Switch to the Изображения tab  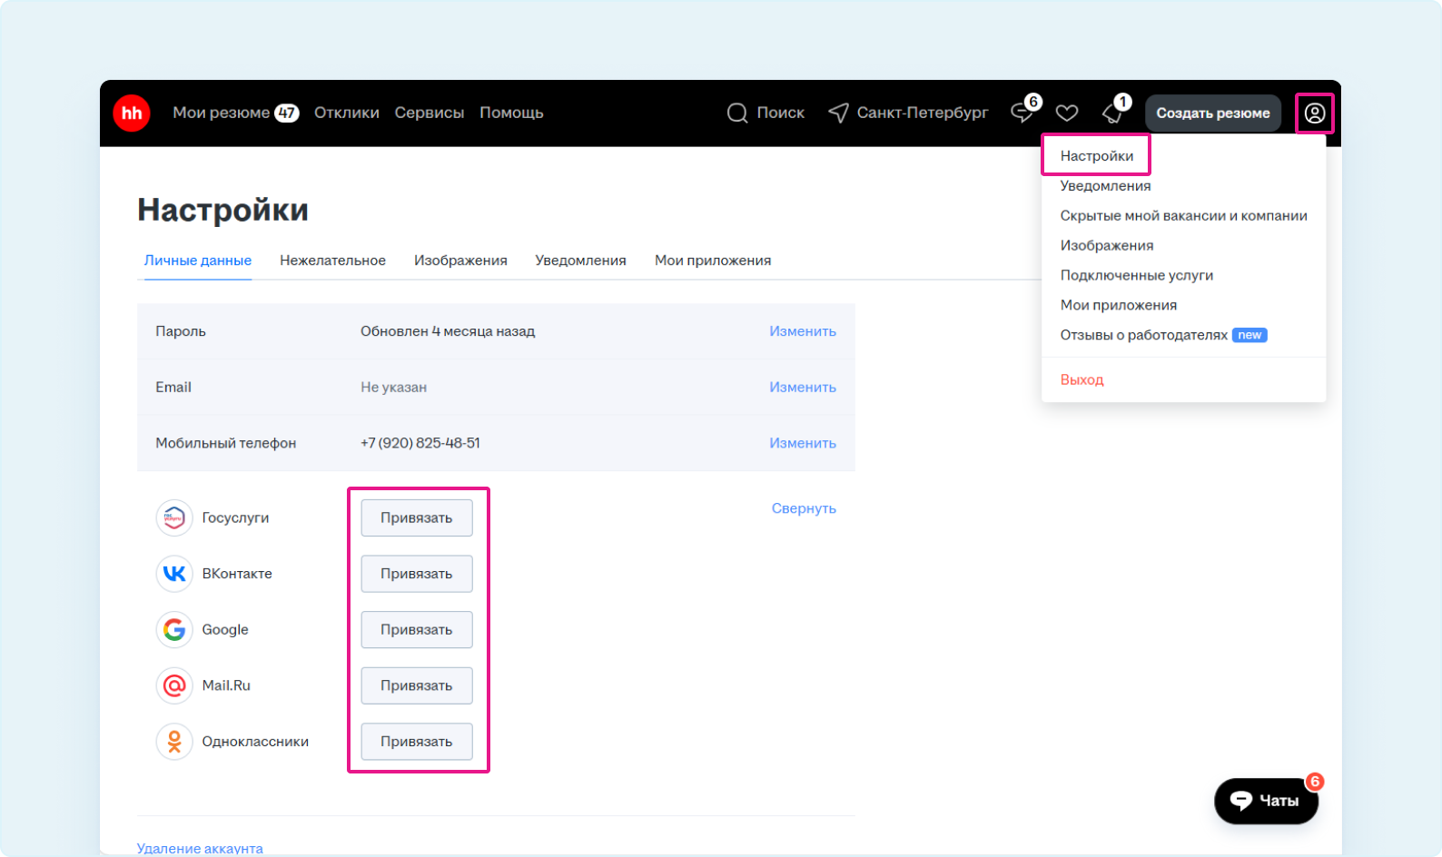[460, 261]
